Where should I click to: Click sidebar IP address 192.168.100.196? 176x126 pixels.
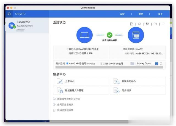coord(25,26)
